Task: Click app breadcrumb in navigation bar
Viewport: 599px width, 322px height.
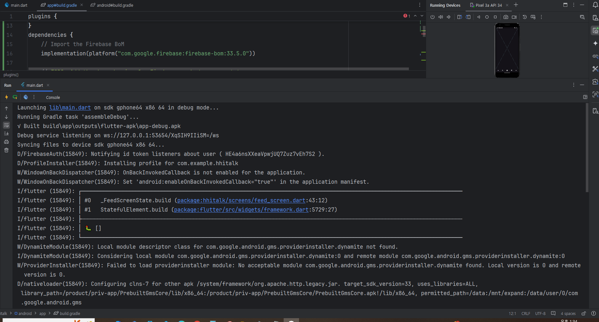Action: pos(43,313)
